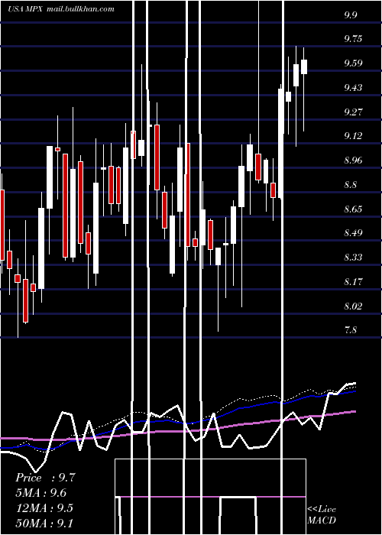Click the 'Price : 9.7' readout
Image resolution: width=382 pixels, height=535 pixels.
click(45, 478)
